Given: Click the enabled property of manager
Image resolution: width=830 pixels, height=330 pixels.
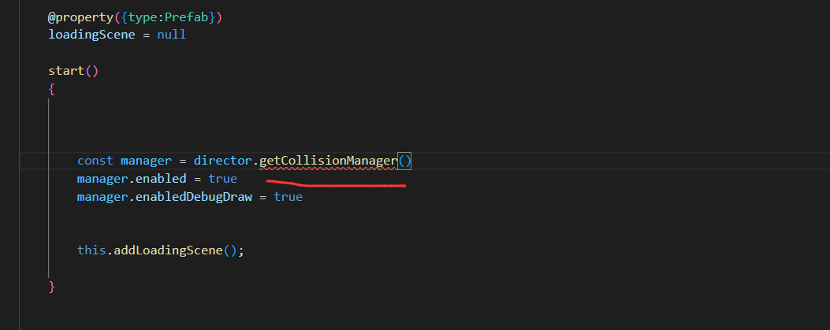Looking at the screenshot, I should [x=160, y=179].
